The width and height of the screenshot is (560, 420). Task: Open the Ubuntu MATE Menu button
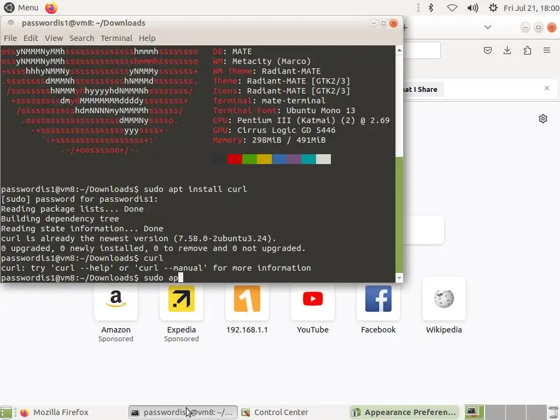[x=21, y=8]
